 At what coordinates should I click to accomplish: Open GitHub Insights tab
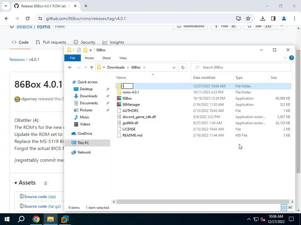(113, 42)
